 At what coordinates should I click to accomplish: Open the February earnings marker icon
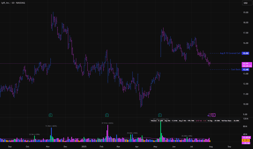(x=107, y=115)
